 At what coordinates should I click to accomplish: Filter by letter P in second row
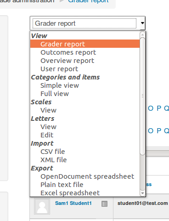[x=159, y=130]
